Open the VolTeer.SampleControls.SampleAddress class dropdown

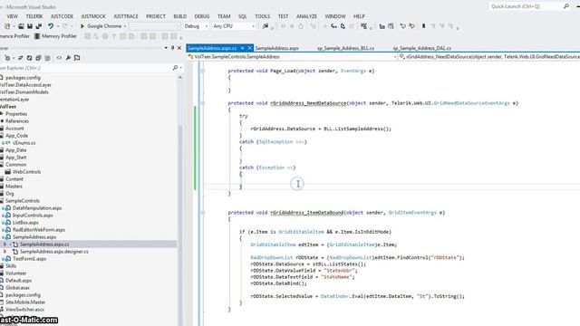(395, 57)
